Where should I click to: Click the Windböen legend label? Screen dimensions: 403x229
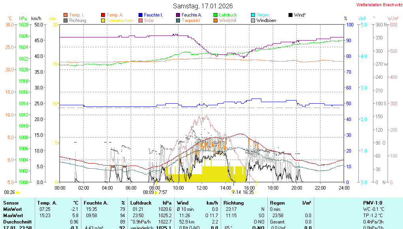266,20
